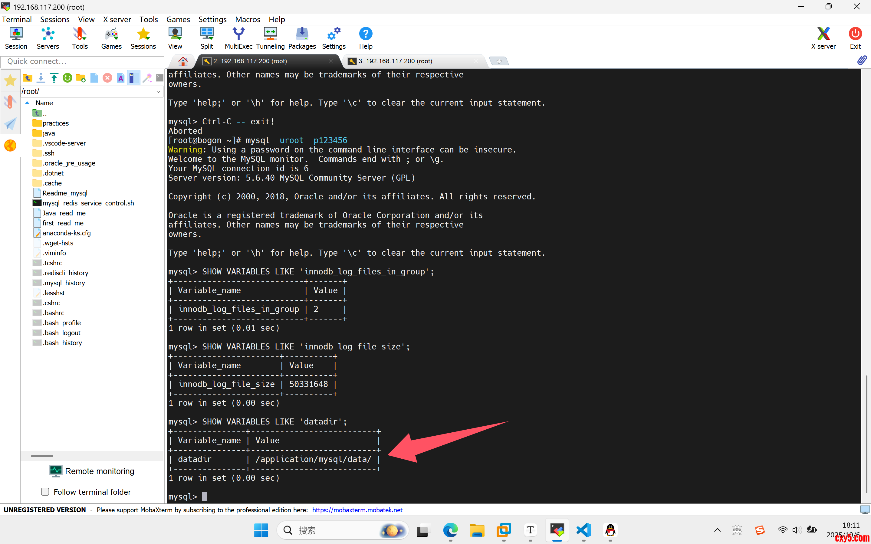871x544 pixels.
Task: Enable Follow terminal folder checkbox
Action: pyautogui.click(x=45, y=491)
